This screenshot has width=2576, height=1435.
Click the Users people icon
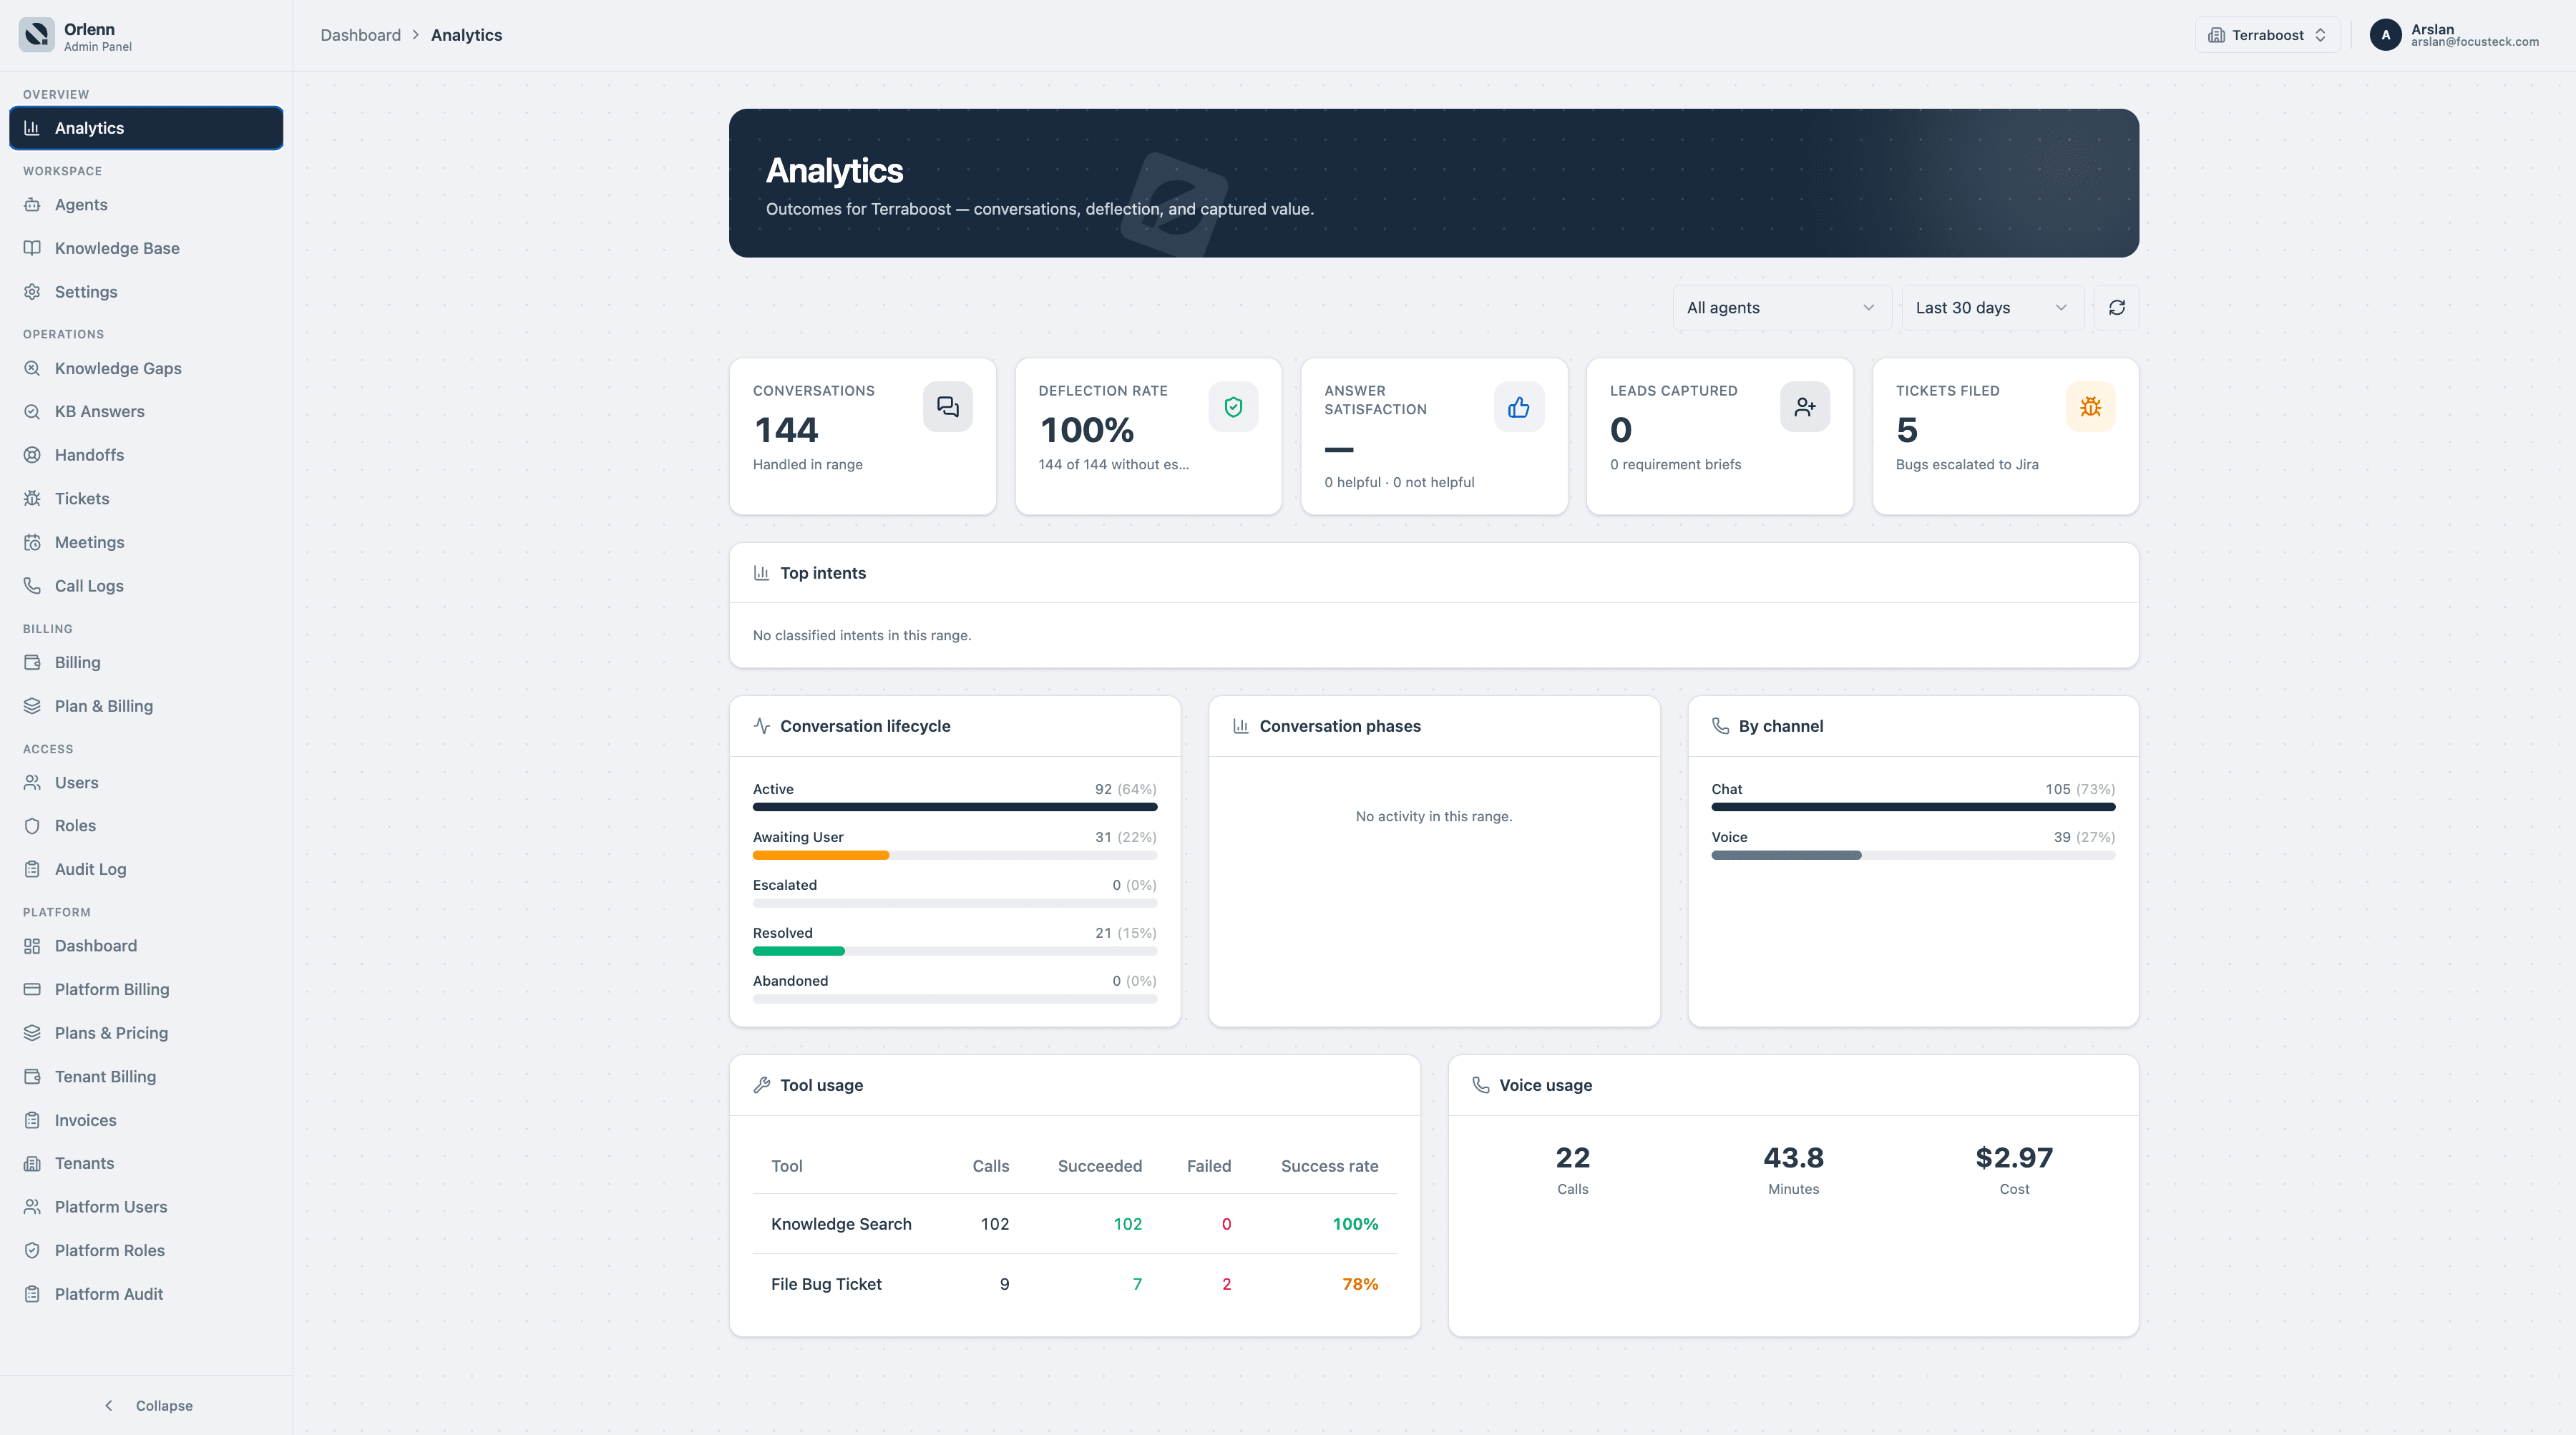(32, 782)
